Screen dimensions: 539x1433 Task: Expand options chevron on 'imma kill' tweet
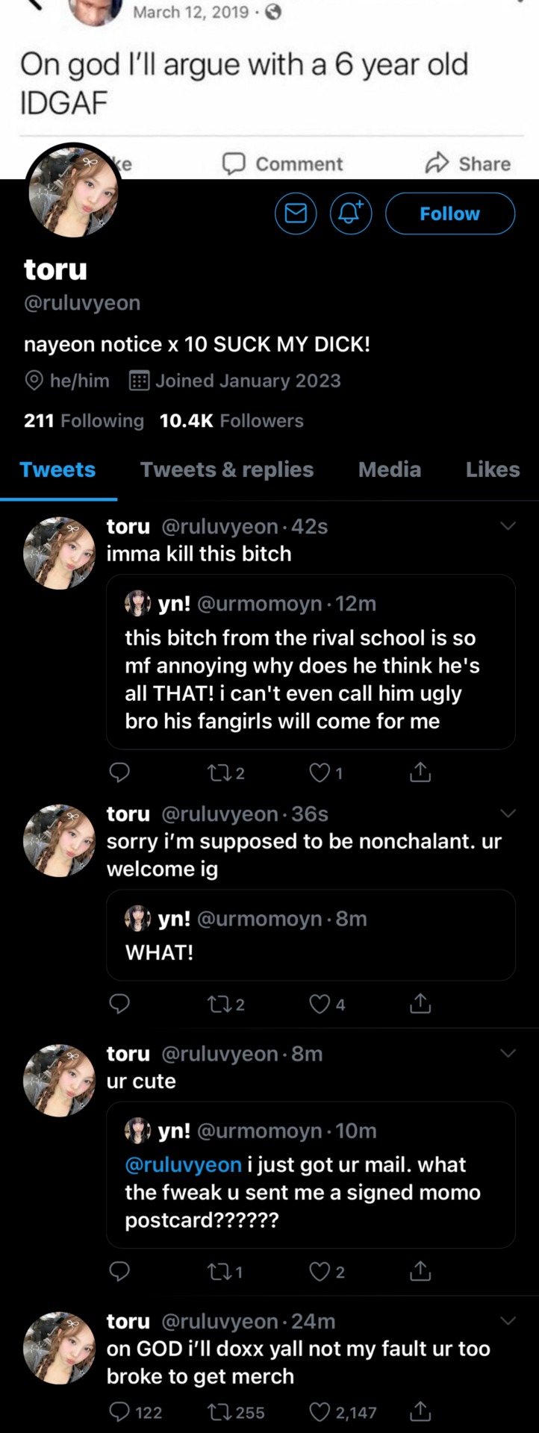click(x=508, y=526)
